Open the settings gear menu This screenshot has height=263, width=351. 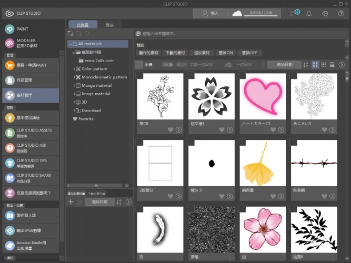click(325, 14)
